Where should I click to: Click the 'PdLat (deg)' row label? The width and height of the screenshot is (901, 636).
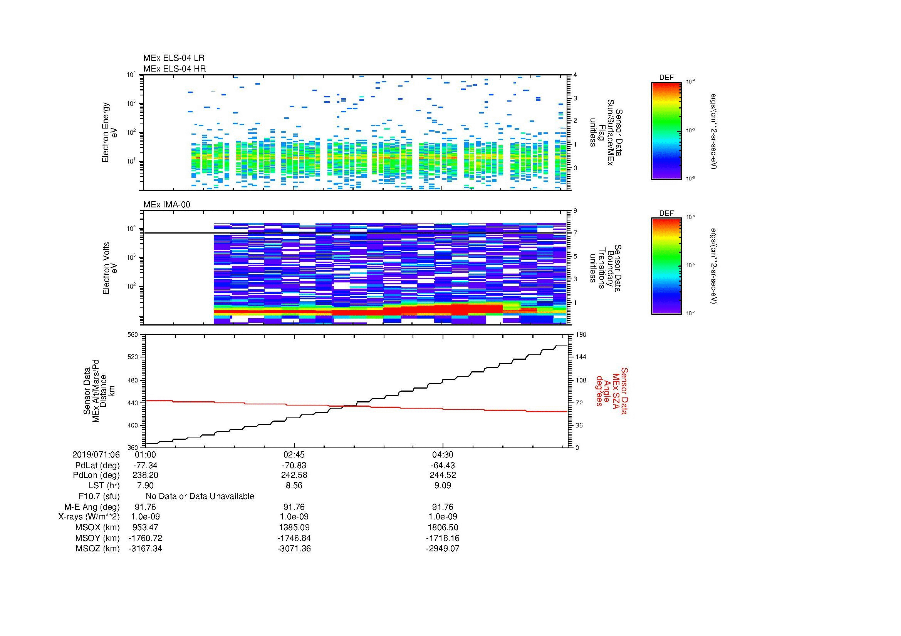click(x=97, y=466)
